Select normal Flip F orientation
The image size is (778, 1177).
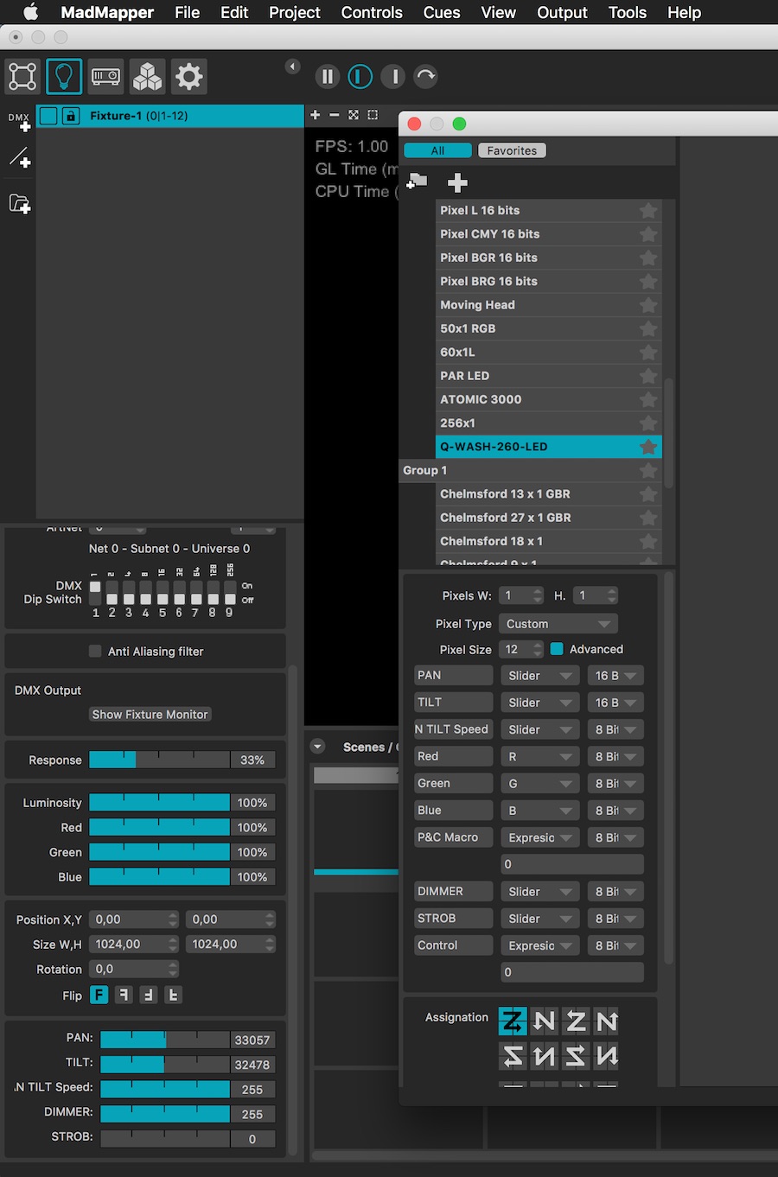(x=99, y=995)
